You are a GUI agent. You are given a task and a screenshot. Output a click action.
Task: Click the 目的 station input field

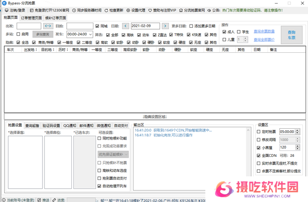80,26
